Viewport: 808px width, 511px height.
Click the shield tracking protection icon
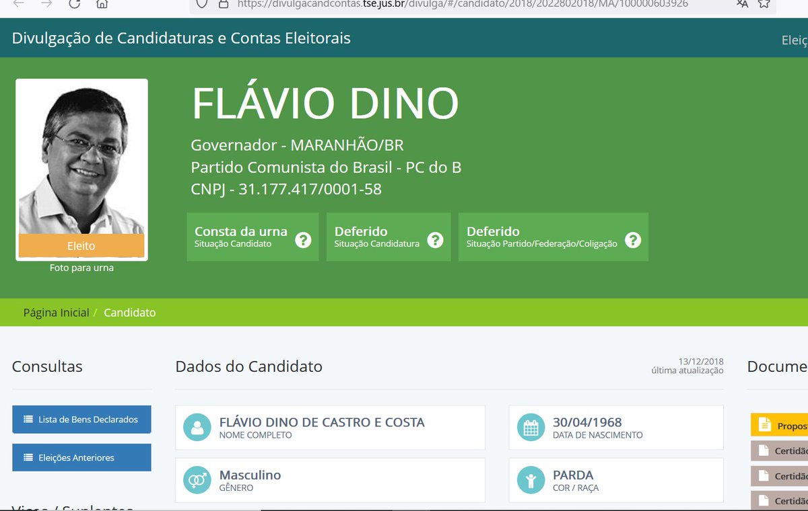(201, 4)
